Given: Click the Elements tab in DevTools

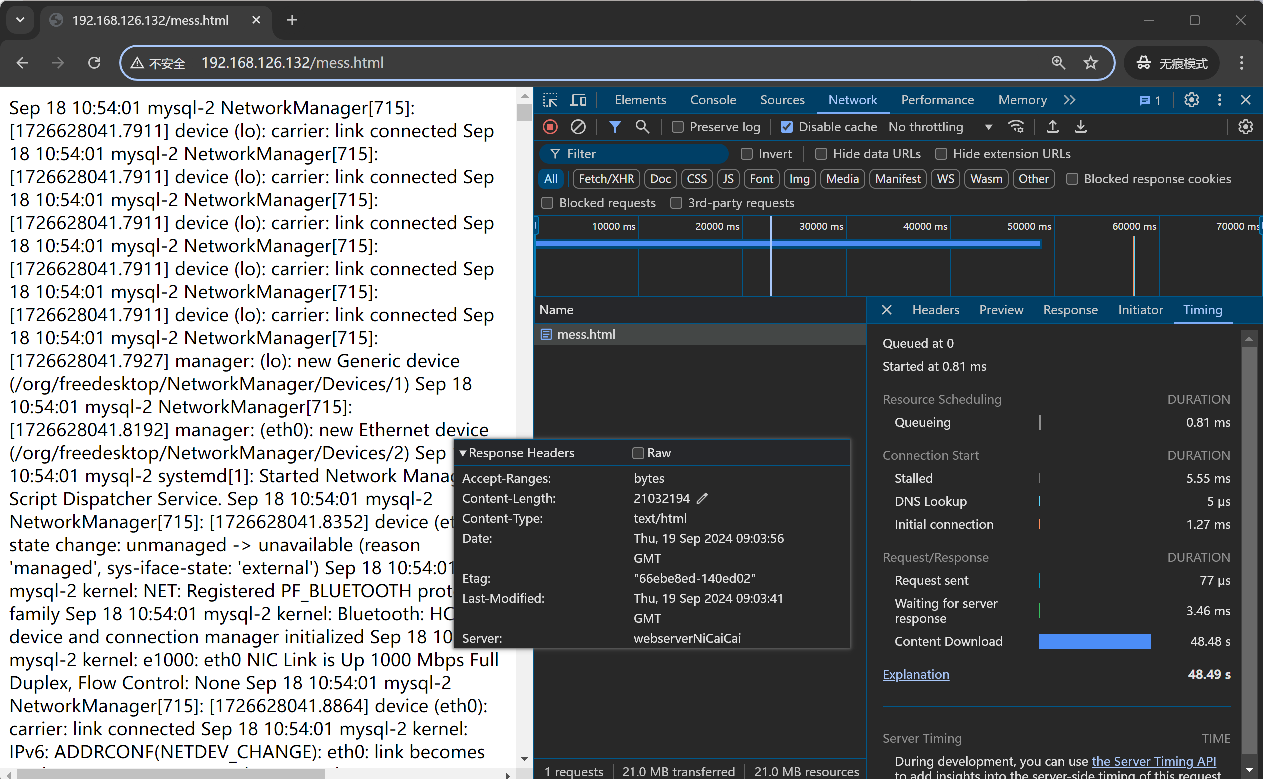Looking at the screenshot, I should (639, 100).
